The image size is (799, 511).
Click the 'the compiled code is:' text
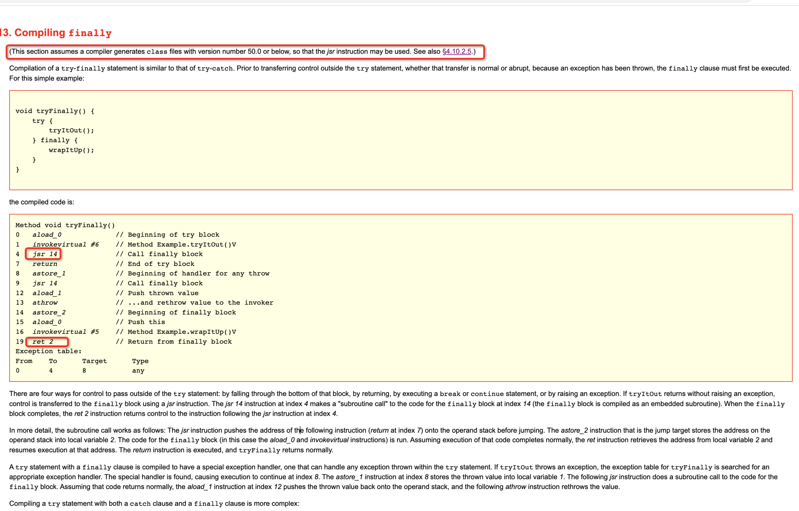42,202
